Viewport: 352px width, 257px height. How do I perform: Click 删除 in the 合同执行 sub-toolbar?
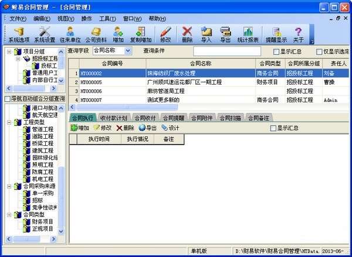125,128
